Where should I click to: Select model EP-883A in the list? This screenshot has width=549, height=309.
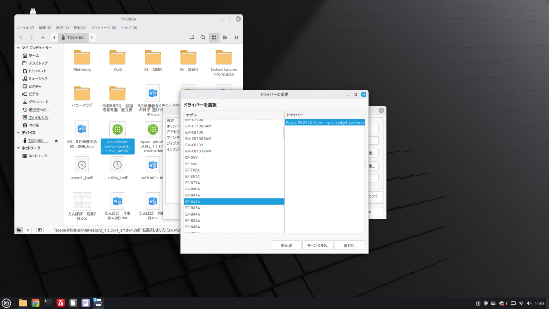pos(193,208)
